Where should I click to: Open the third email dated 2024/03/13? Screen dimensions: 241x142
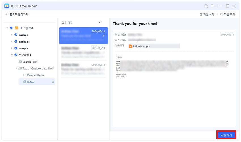(83, 69)
